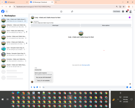Open the Windows Start menu
This screenshot has height=108, width=135.
click(2, 99)
